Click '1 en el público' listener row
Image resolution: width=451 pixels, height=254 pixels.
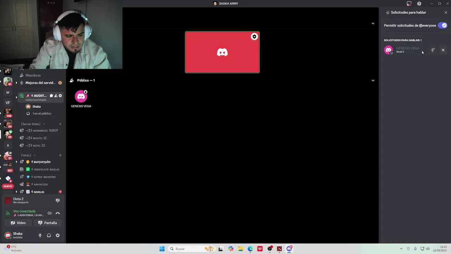[42, 114]
